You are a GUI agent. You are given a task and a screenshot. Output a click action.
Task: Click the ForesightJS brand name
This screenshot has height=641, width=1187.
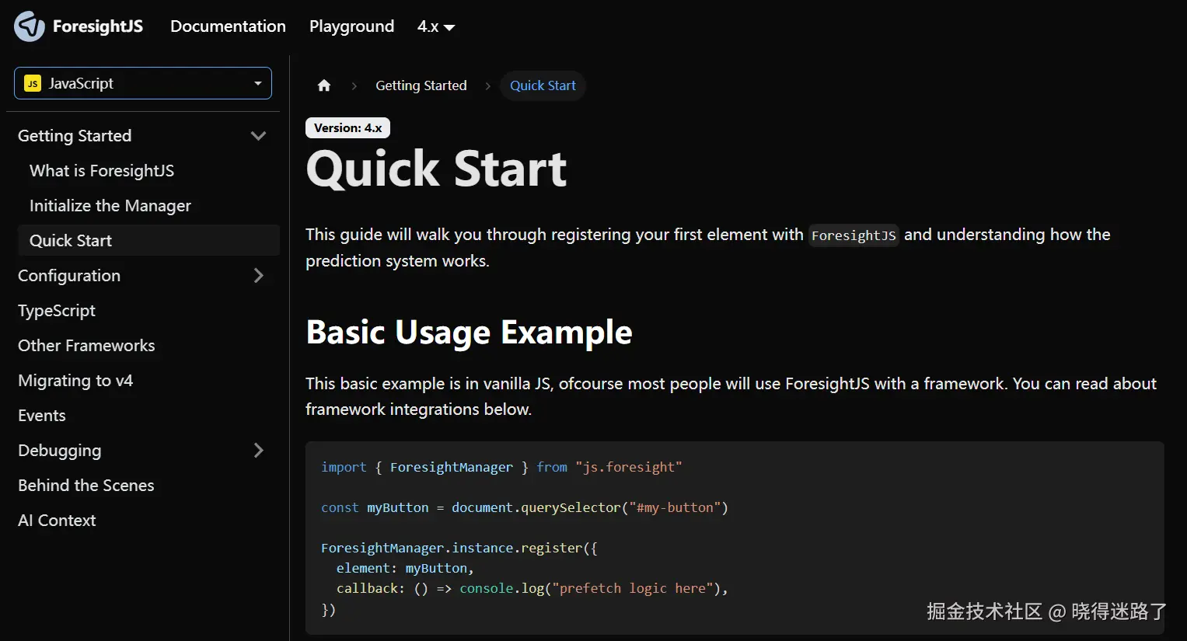[98, 26]
